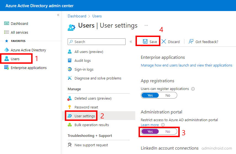Click the Audit logs book icon
Viewport: 236px width, 154px height.
70,60
